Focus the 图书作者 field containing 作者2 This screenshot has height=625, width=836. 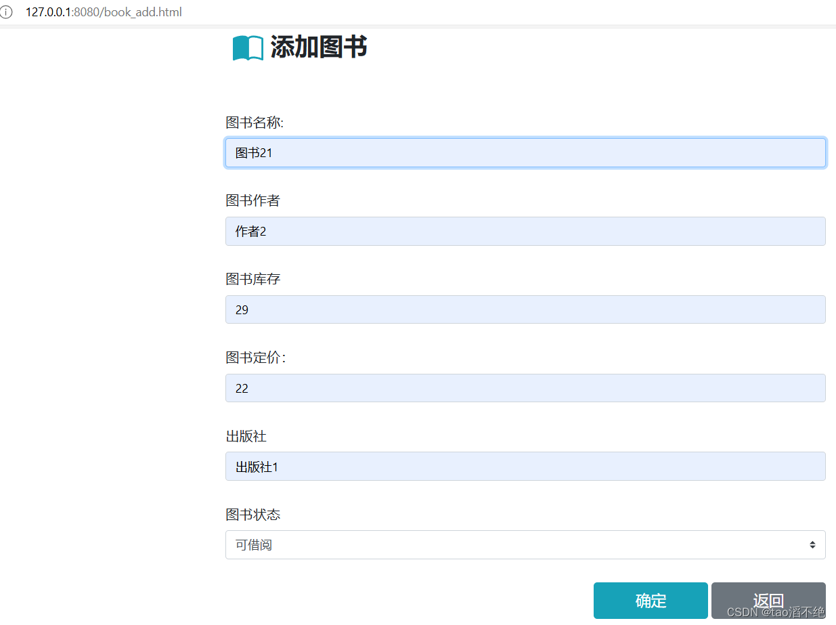pos(525,232)
